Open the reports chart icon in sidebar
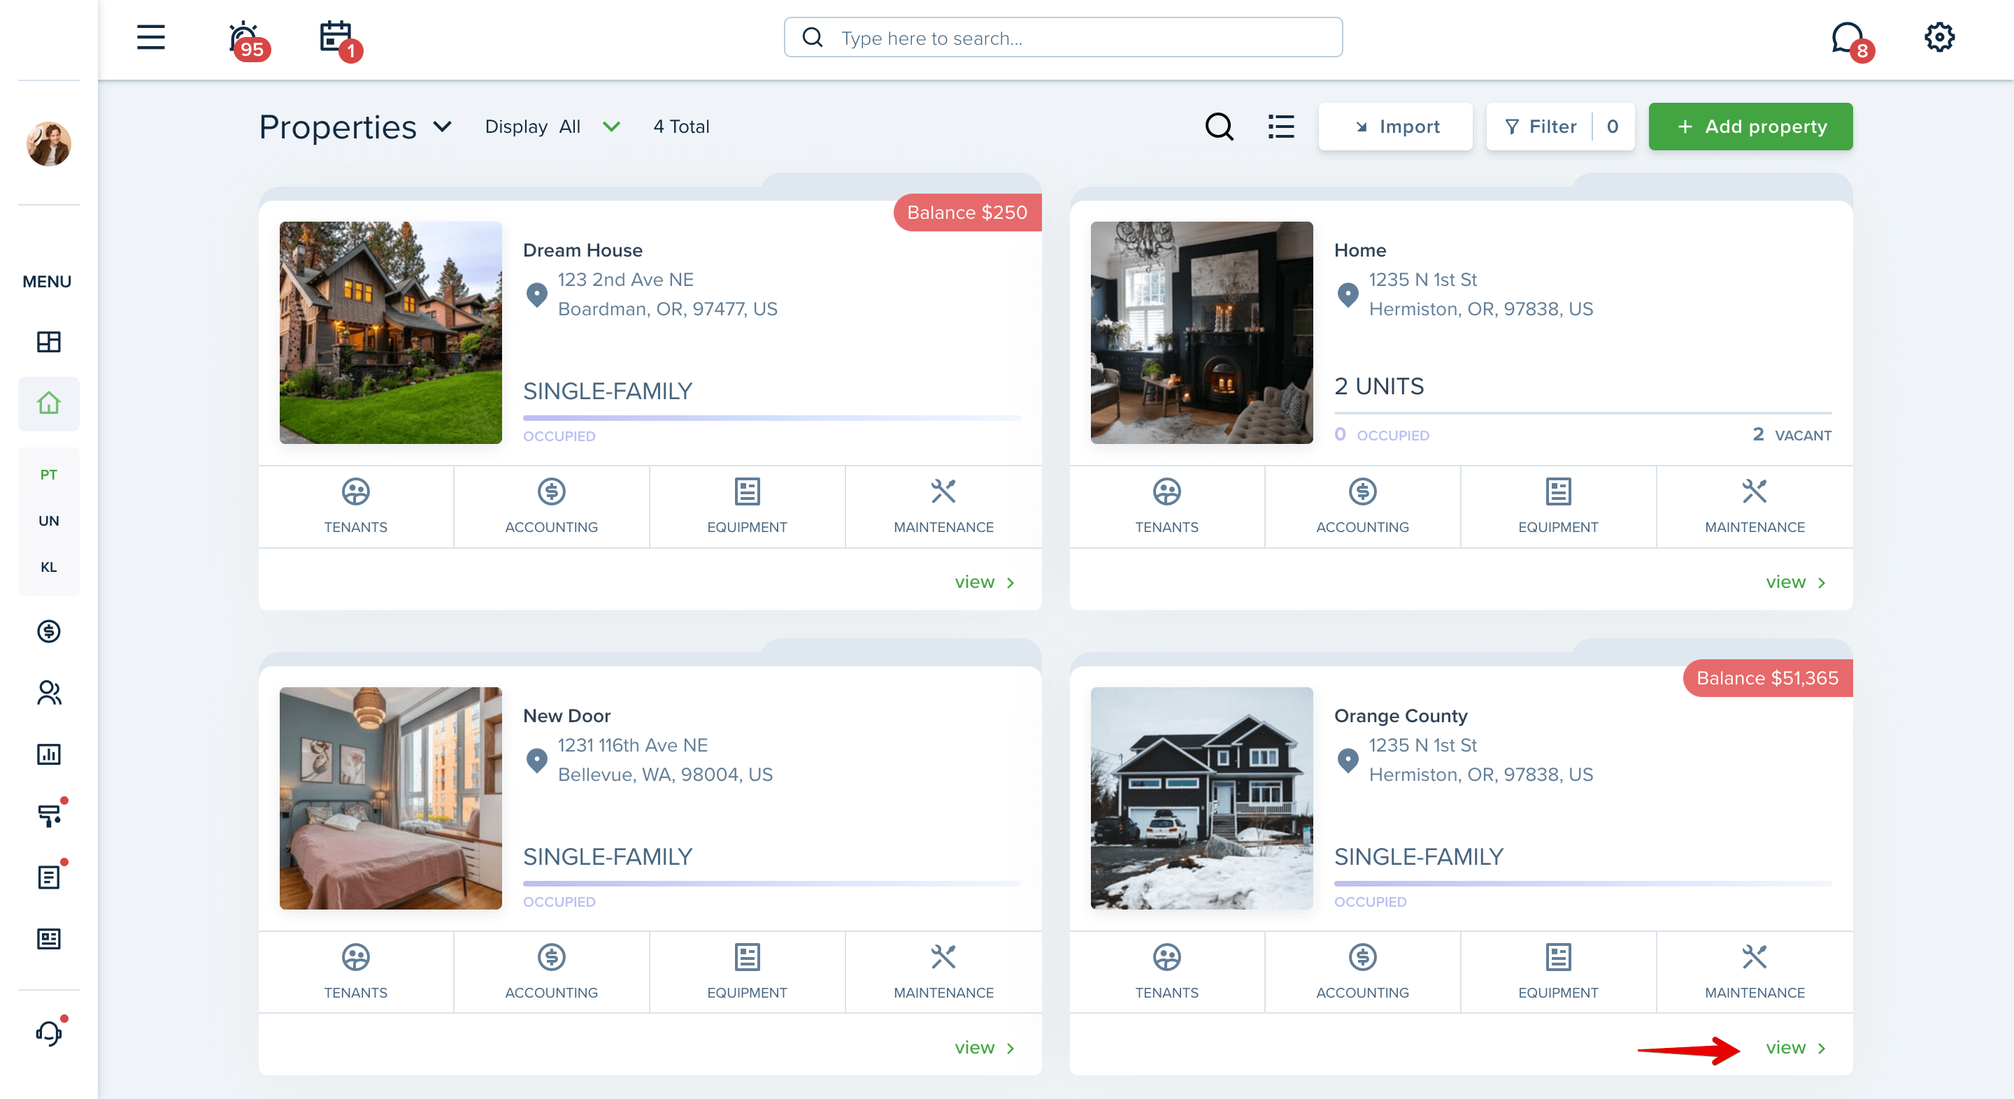The width and height of the screenshot is (2014, 1099). pos(48,754)
